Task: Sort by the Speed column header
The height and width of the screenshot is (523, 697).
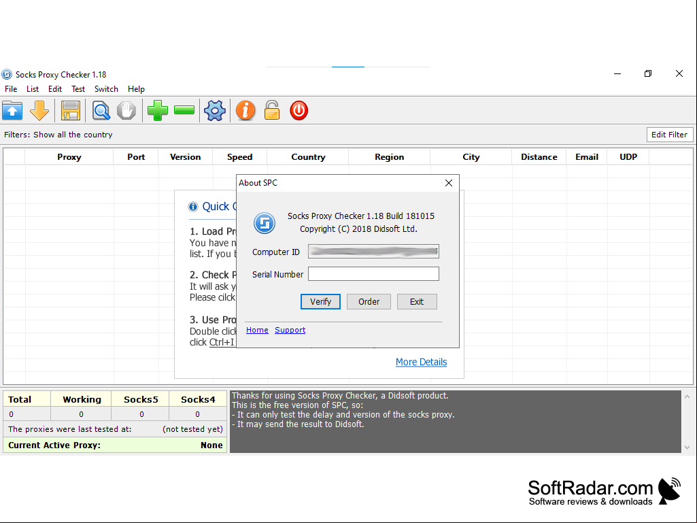Action: tap(239, 157)
